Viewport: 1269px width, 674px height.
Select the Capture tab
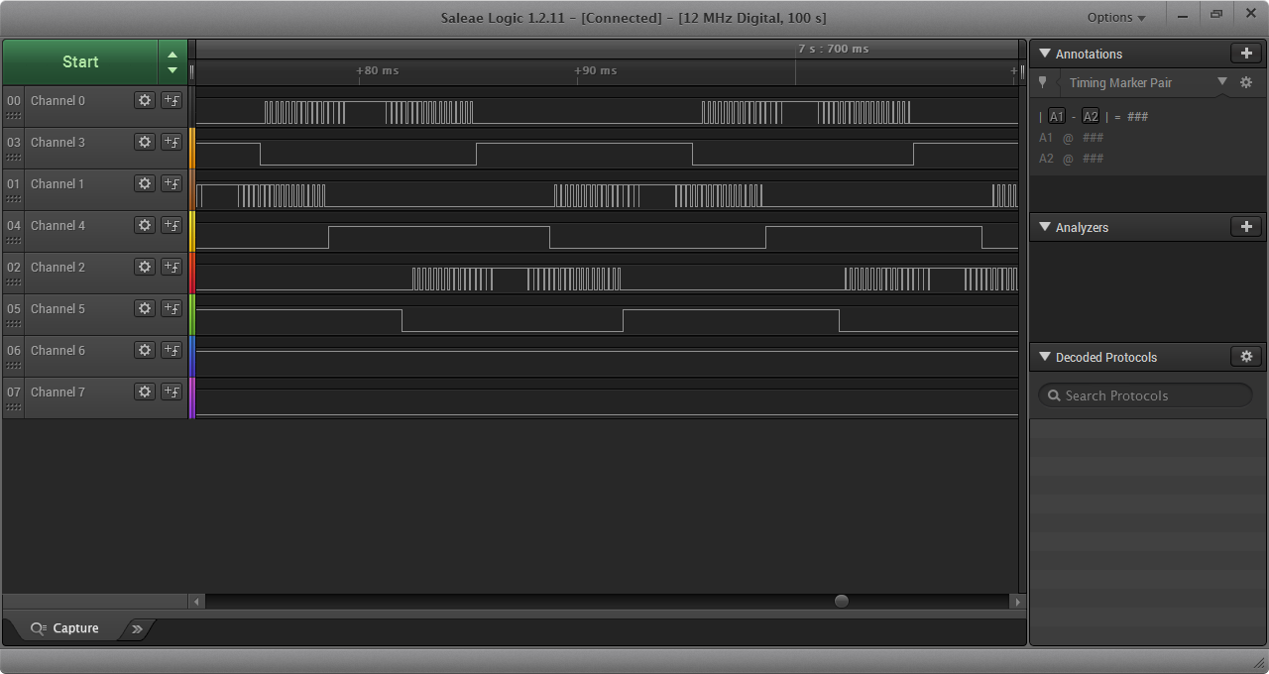tap(65, 628)
